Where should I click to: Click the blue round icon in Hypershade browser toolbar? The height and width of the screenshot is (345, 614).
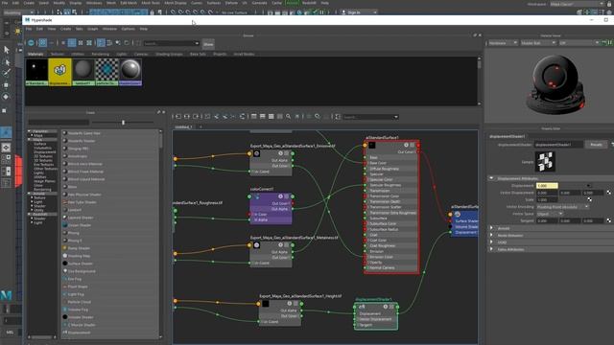coord(31,43)
